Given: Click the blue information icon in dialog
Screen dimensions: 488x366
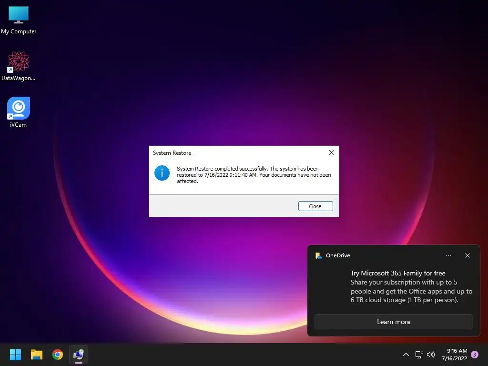Looking at the screenshot, I should pyautogui.click(x=162, y=173).
